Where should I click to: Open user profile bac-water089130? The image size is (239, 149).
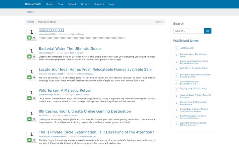pyautogui.click(x=46, y=53)
